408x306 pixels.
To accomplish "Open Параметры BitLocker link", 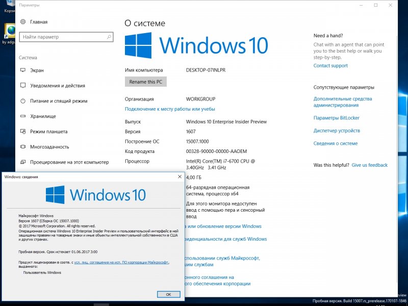I will coord(337,118).
